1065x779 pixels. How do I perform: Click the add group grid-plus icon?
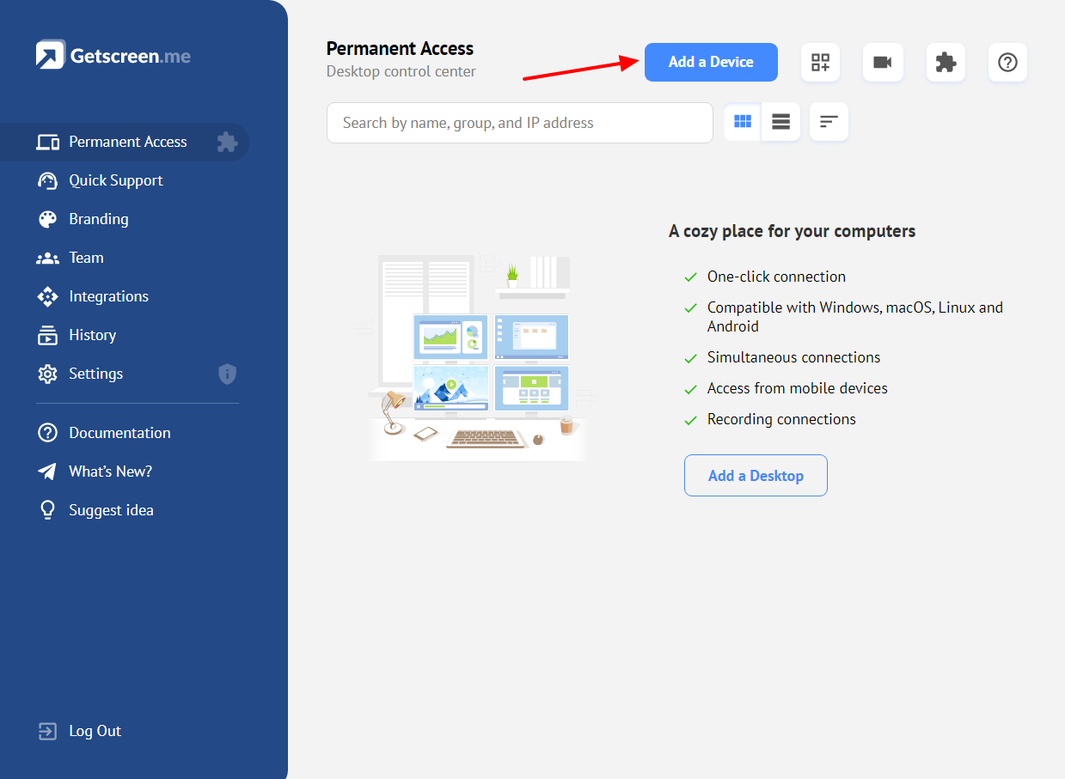point(820,62)
